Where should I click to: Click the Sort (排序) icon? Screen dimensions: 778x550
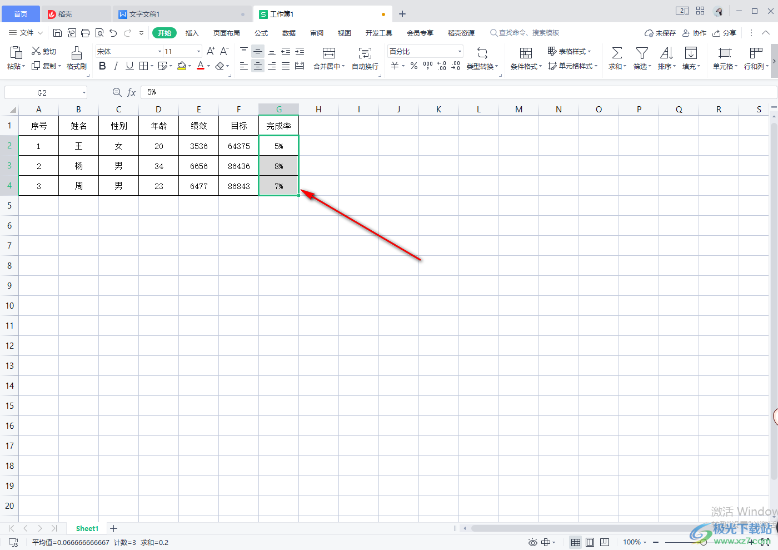tap(666, 53)
